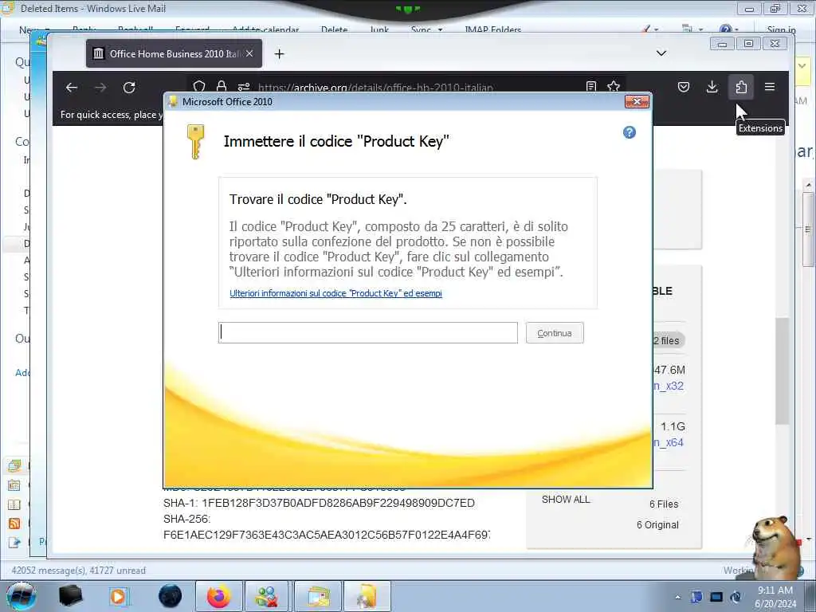Click the Firefox page vertical scrollbar

pos(782,371)
